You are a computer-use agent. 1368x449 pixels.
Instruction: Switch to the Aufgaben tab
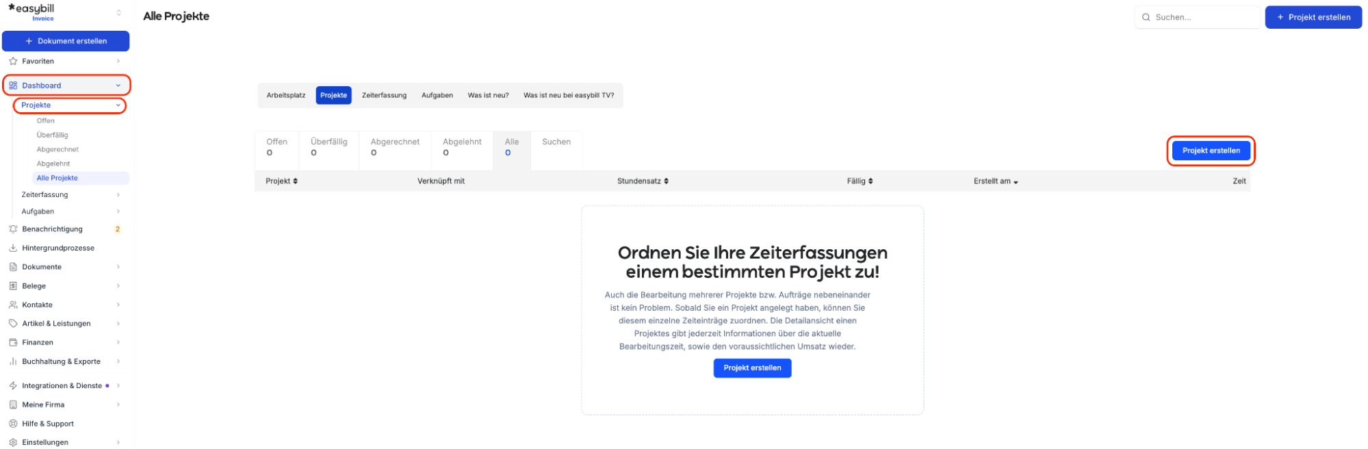pos(437,95)
